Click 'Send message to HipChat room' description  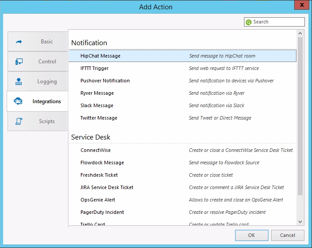222,56
